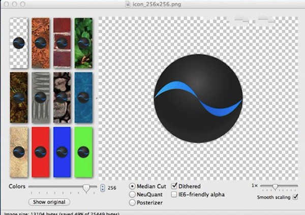Select the solid blue background swatch
The image size is (305, 215).
click(x=62, y=152)
